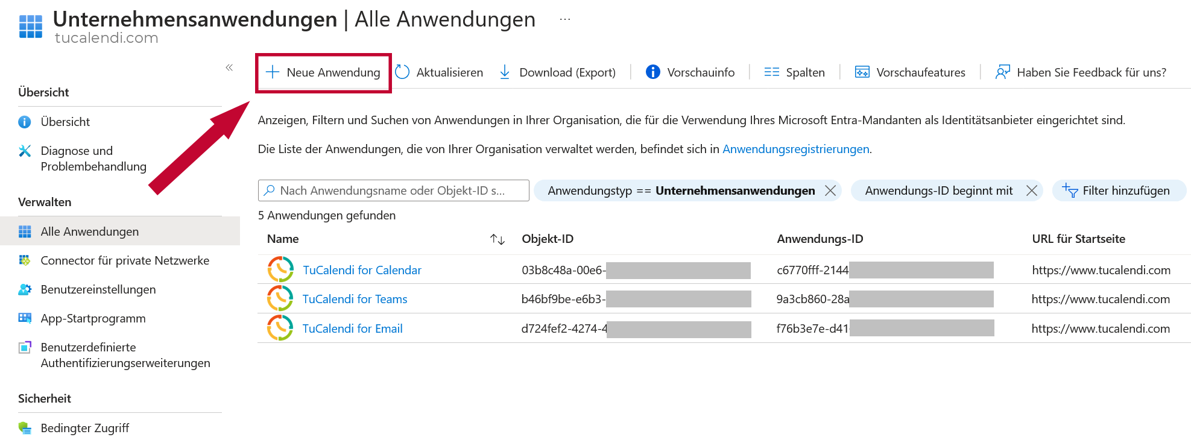1191x440 pixels.
Task: Click the Neue Anwendung button
Action: point(323,72)
